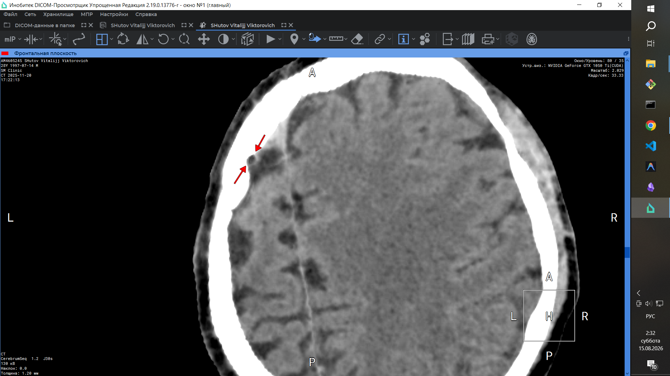The width and height of the screenshot is (670, 376).
Task: Maximize the Фронтальная плоскость panel
Action: tap(626, 53)
